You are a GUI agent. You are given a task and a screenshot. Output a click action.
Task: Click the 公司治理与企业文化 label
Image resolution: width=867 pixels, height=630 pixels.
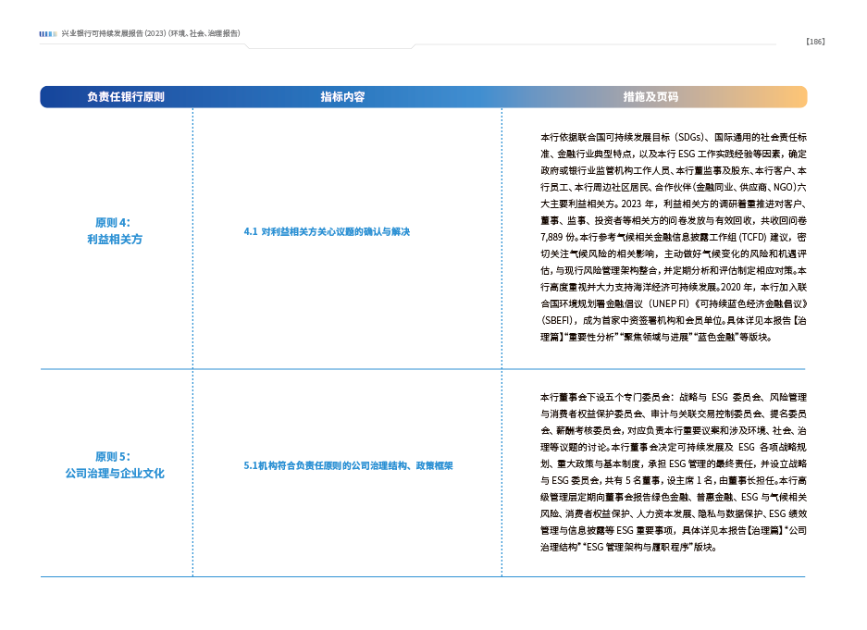[115, 473]
